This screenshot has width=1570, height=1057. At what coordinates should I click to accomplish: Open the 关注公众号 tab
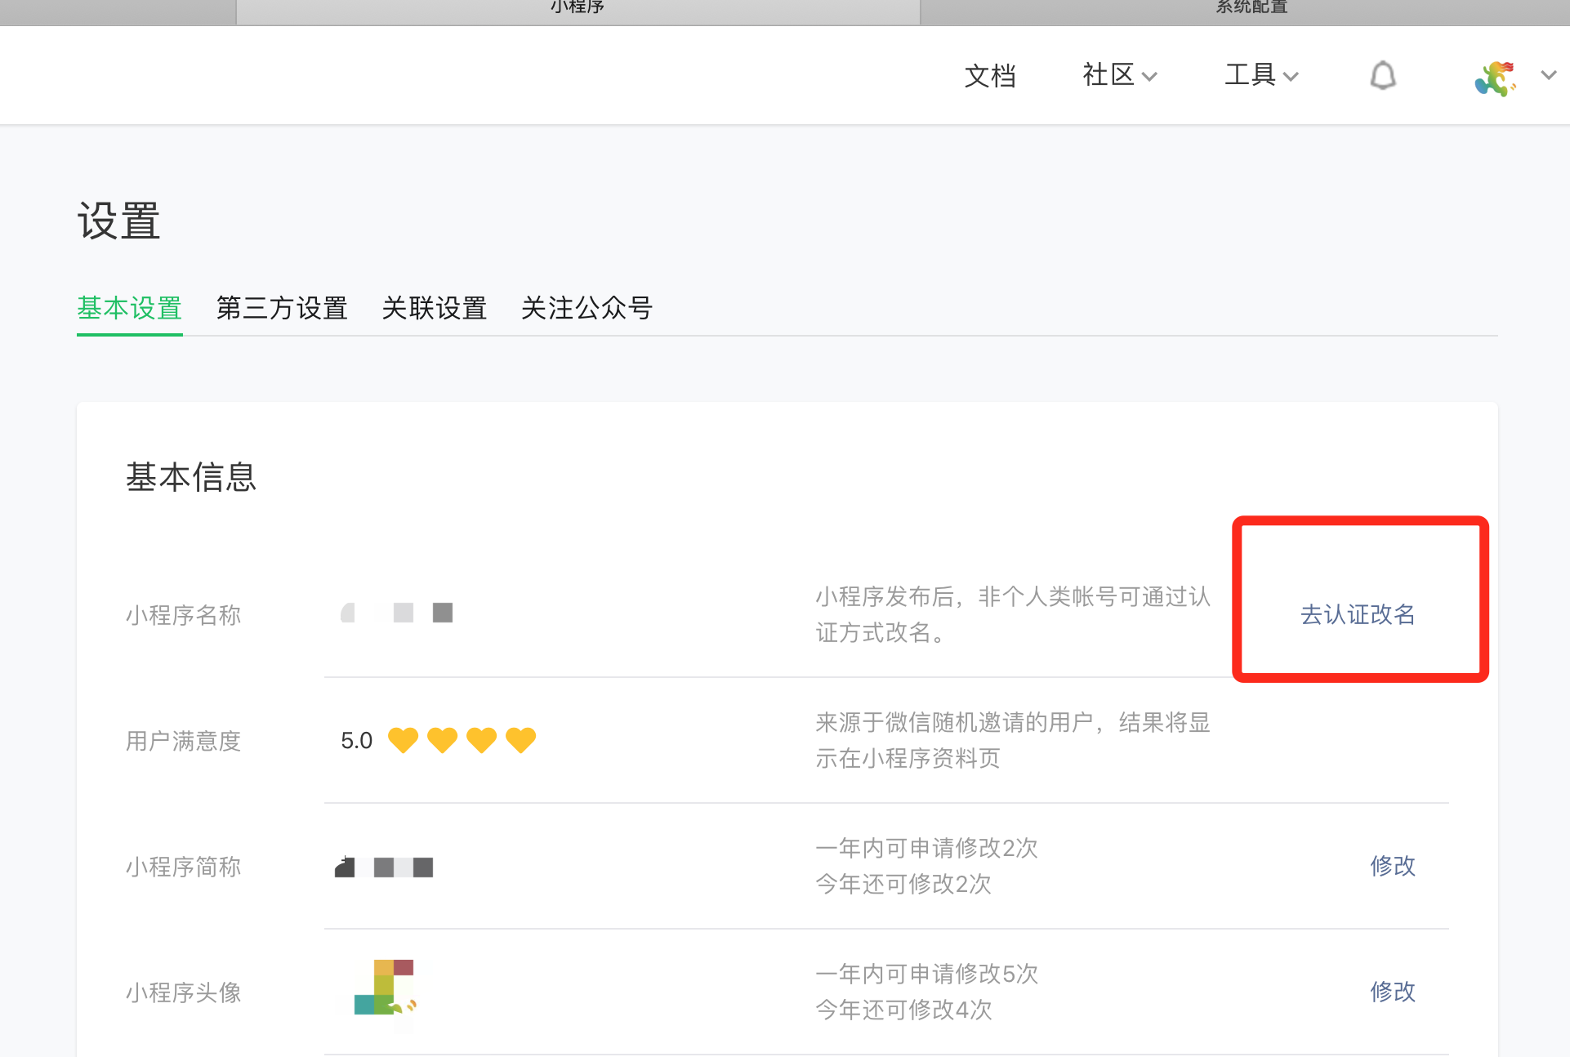587,308
